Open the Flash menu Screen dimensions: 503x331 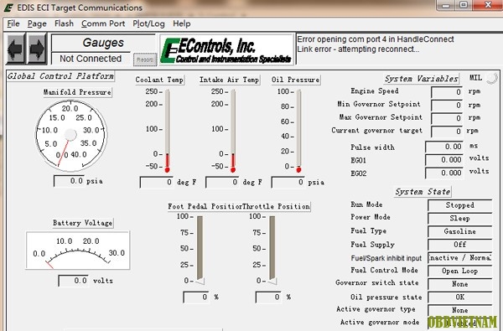pyautogui.click(x=64, y=23)
